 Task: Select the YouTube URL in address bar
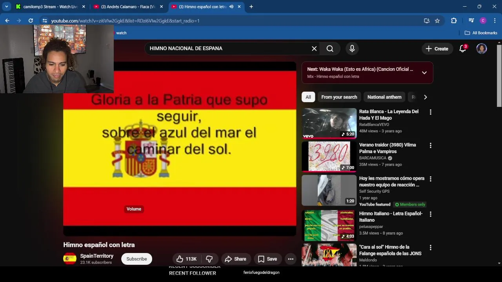pos(125,21)
